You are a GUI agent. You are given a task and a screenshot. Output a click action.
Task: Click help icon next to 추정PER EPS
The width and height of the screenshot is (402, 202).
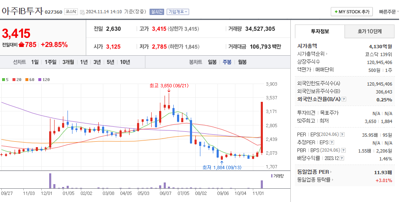pyautogui.click(x=332, y=143)
